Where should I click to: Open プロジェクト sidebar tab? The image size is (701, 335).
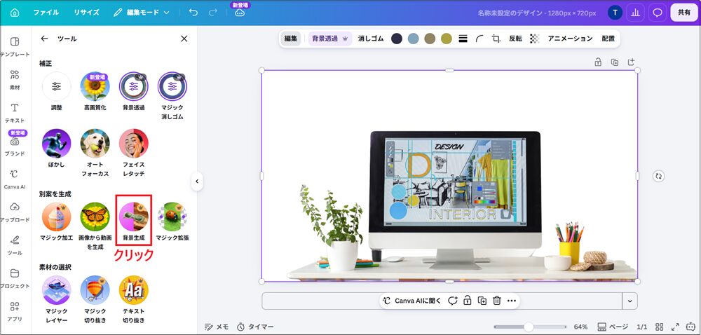(x=15, y=278)
